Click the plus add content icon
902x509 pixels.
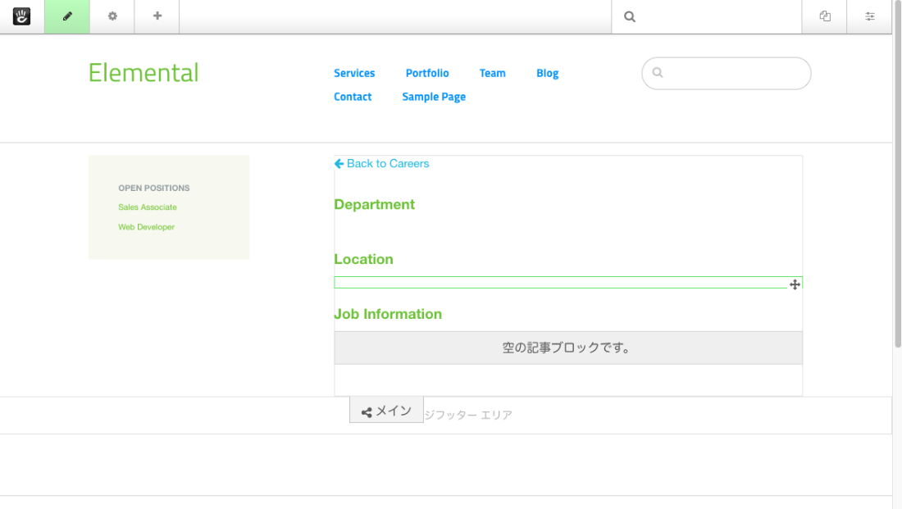pyautogui.click(x=157, y=16)
